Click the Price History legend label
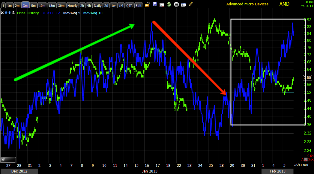This screenshot has height=174, width=314. (x=28, y=13)
